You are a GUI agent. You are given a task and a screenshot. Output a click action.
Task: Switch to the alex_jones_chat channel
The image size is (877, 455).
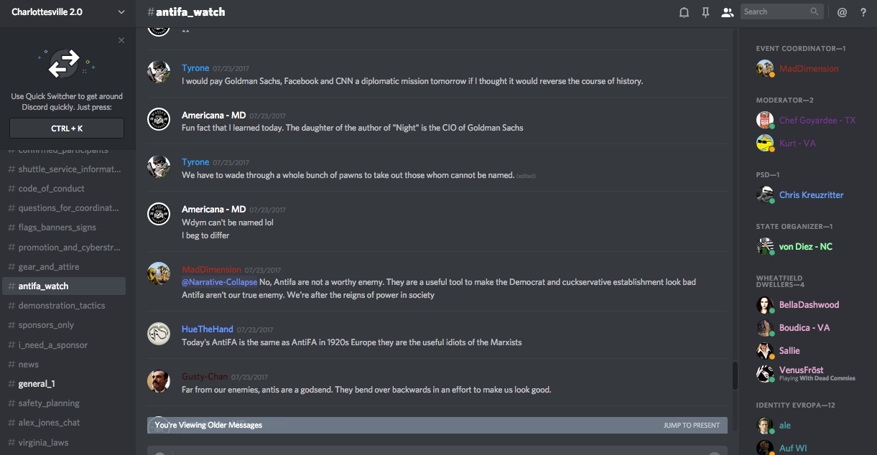click(x=49, y=423)
